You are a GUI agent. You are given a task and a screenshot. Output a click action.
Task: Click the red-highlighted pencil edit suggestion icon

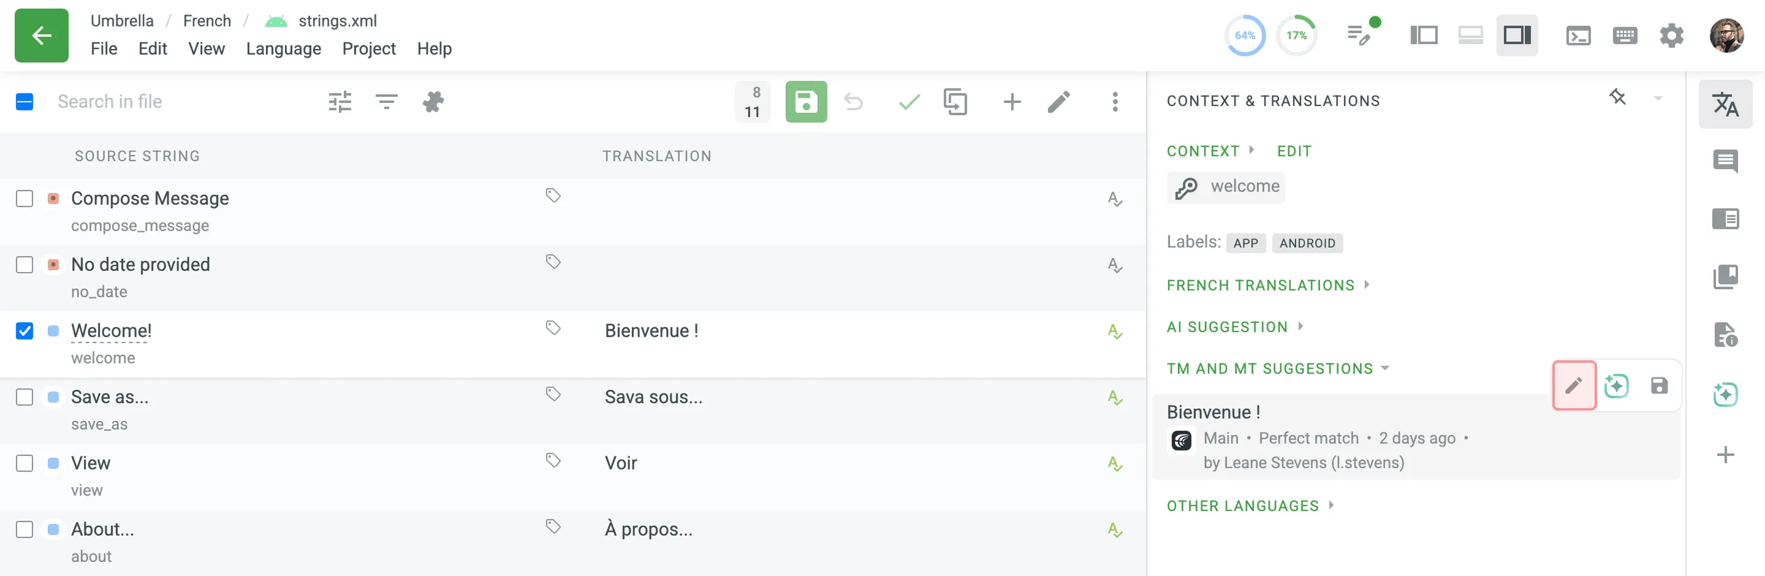pos(1573,385)
